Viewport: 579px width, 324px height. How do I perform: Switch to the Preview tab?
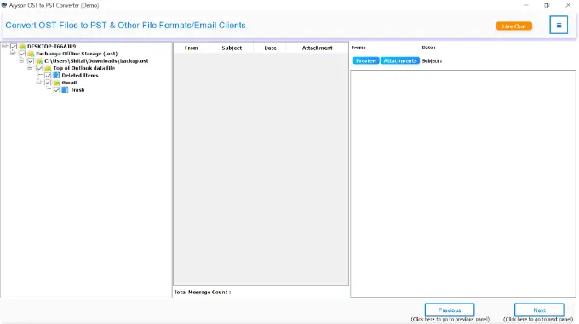(365, 60)
